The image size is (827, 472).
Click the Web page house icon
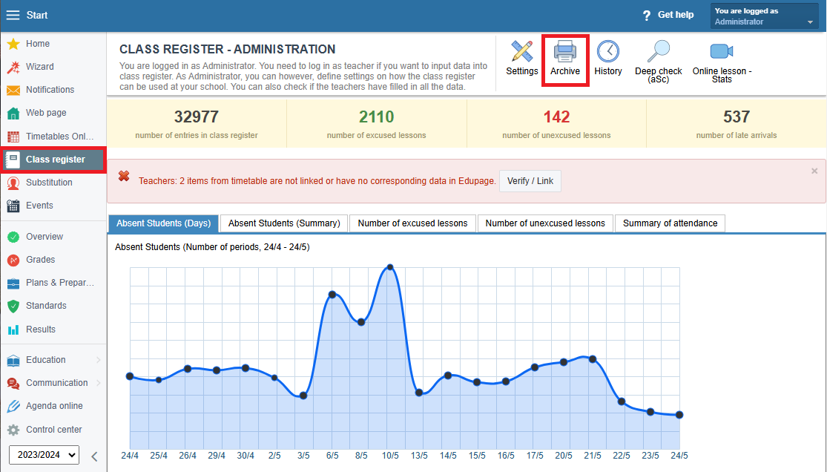[x=13, y=113]
